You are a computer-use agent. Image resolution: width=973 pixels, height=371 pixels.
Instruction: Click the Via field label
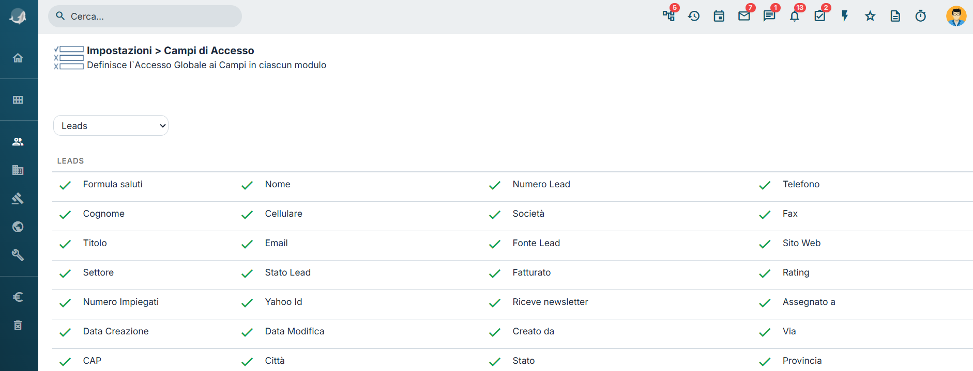click(789, 331)
